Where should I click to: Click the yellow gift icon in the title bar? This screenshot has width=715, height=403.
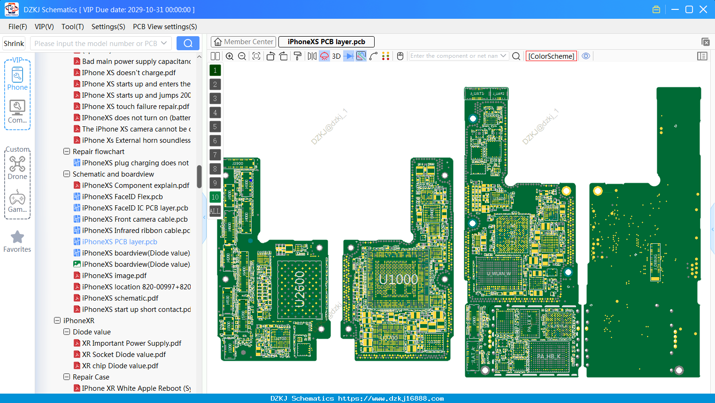click(656, 9)
